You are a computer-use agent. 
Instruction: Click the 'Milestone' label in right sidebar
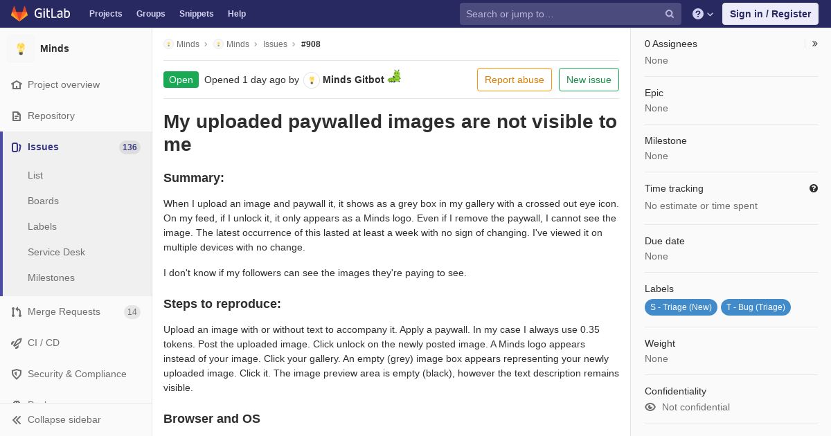pos(665,141)
